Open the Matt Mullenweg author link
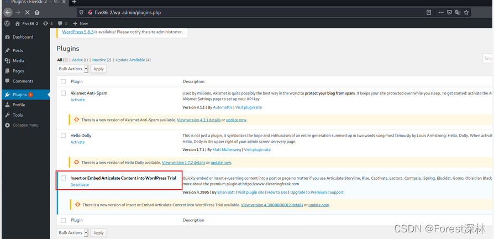494x239 pixels. [x=227, y=150]
